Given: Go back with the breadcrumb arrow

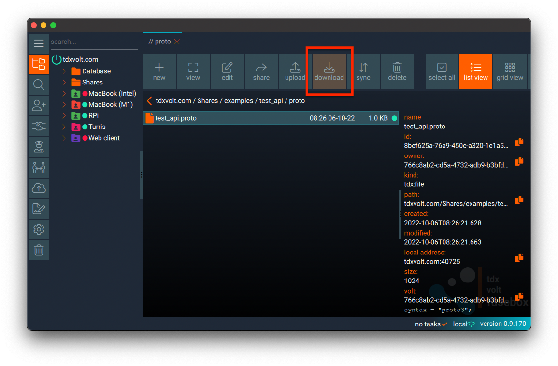Looking at the screenshot, I should (x=149, y=101).
